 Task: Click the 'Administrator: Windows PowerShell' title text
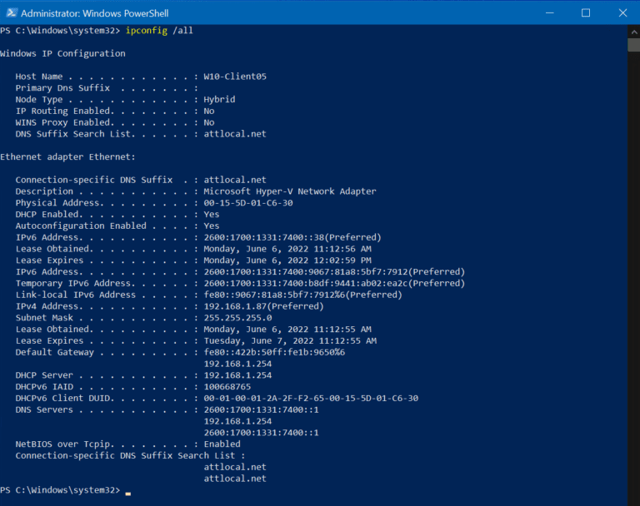point(95,13)
